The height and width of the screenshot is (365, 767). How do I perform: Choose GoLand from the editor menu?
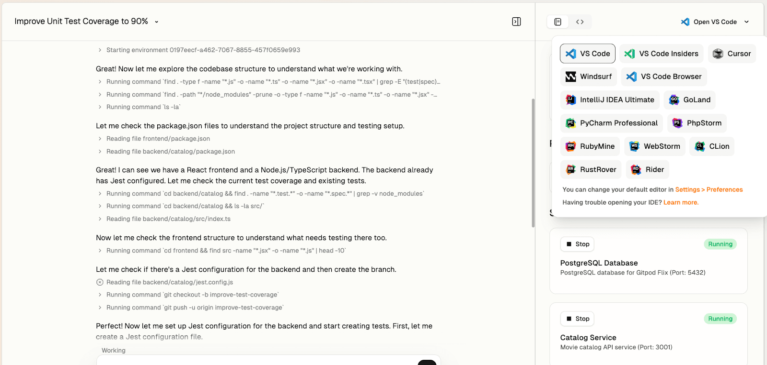pyautogui.click(x=689, y=100)
